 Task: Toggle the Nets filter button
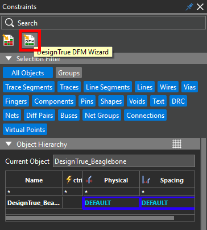click(x=12, y=115)
